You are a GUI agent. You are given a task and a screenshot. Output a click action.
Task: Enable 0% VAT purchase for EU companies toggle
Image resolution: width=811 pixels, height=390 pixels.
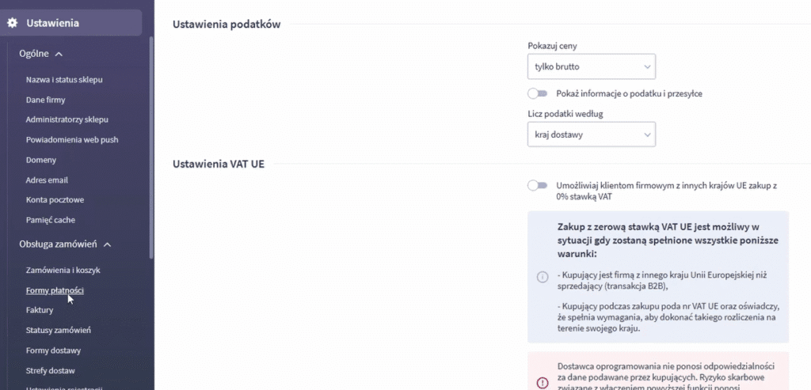tap(538, 185)
